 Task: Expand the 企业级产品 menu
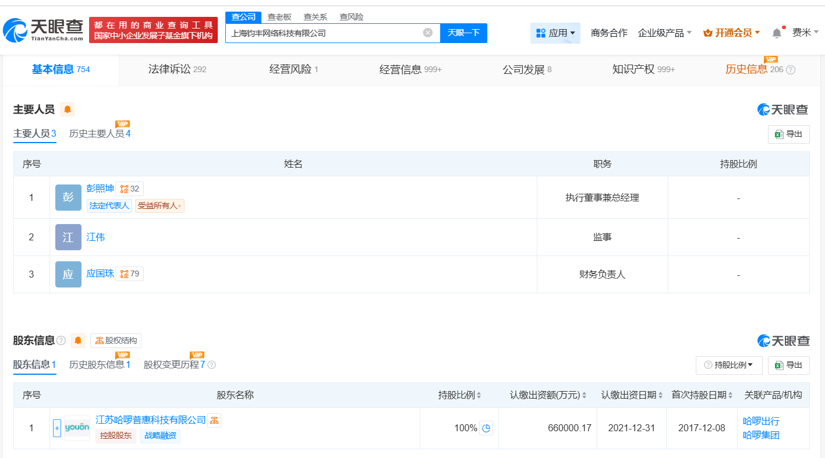pyautogui.click(x=664, y=33)
